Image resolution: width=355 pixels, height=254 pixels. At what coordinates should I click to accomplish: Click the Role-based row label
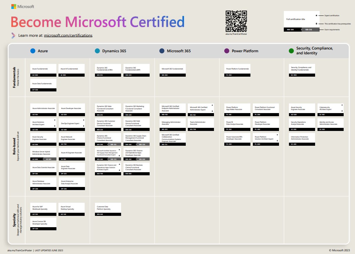pyautogui.click(x=14, y=146)
